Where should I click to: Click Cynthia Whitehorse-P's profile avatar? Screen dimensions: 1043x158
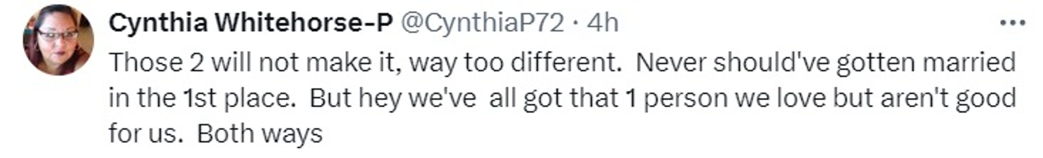coord(58,40)
